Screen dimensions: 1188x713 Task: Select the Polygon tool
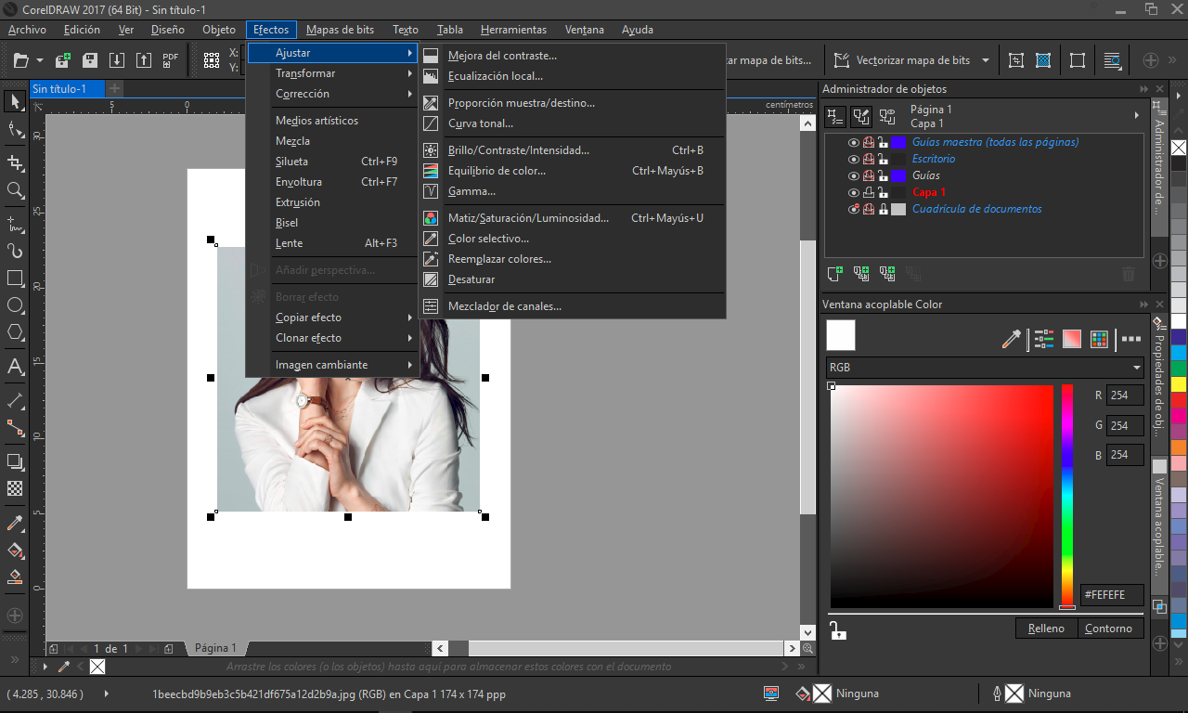pos(15,331)
